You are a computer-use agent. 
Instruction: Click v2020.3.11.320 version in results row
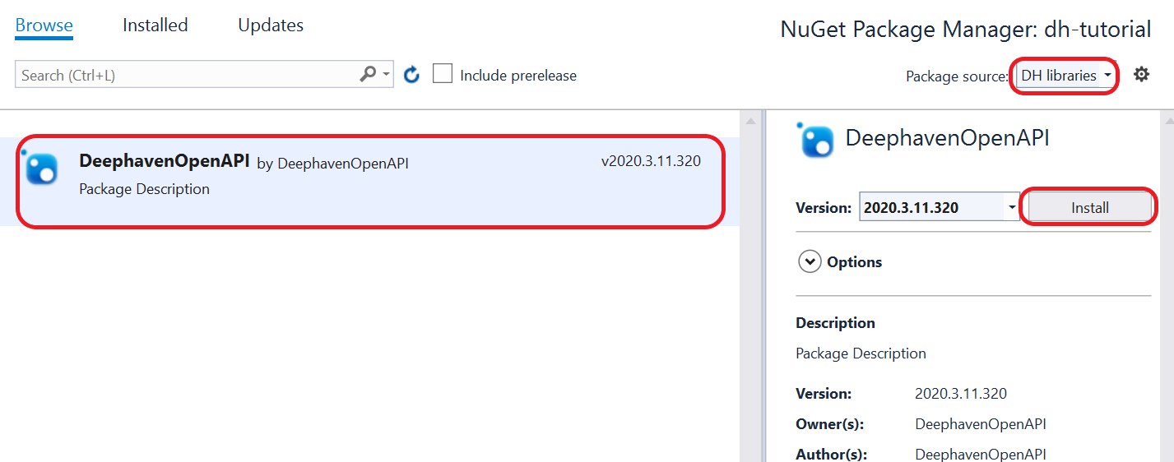pyautogui.click(x=651, y=161)
